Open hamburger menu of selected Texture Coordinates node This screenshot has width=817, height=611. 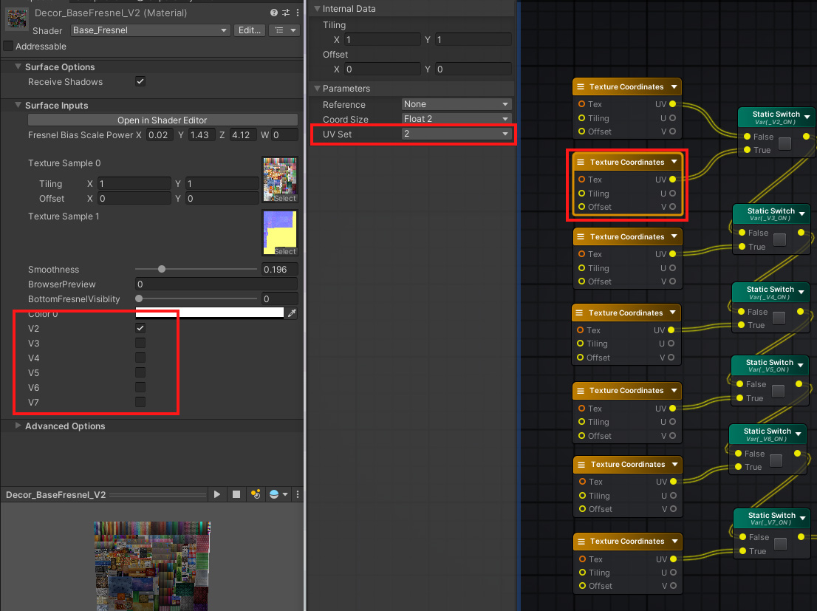(x=581, y=162)
